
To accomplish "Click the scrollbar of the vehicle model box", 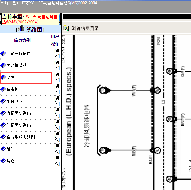I will (60, 19).
